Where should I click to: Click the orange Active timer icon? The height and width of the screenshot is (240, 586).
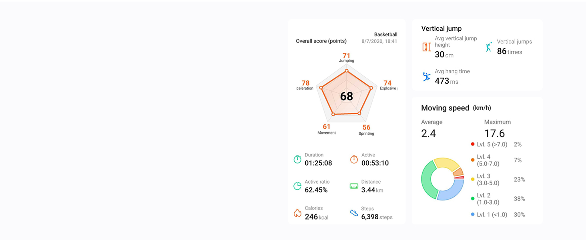pyautogui.click(x=354, y=159)
